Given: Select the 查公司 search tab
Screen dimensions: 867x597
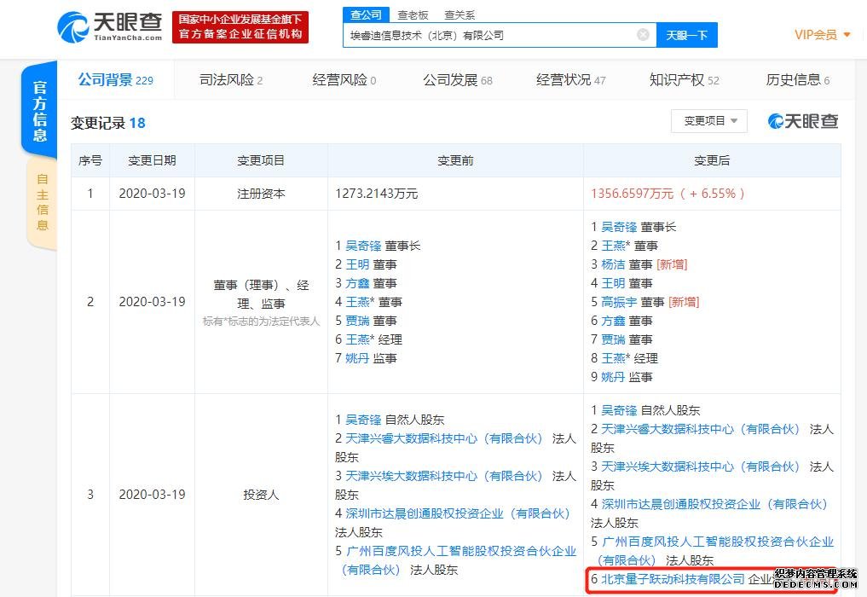Looking at the screenshot, I should pos(366,14).
